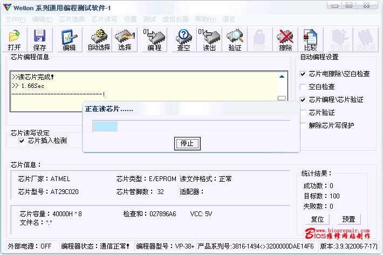This screenshot has height=255, width=383.
Task: Click the 文件名: *.* text
Action: (36, 222)
